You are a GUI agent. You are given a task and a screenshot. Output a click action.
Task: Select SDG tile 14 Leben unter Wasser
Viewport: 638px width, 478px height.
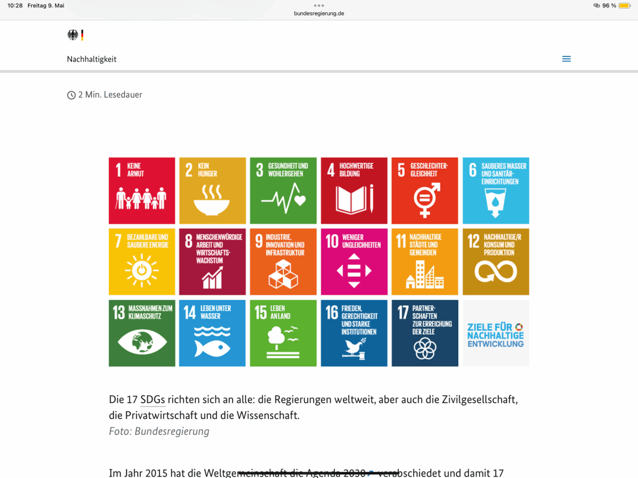213,333
